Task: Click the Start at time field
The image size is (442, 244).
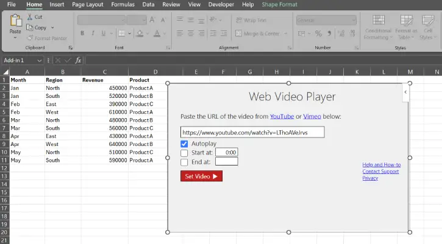Action: (227, 152)
